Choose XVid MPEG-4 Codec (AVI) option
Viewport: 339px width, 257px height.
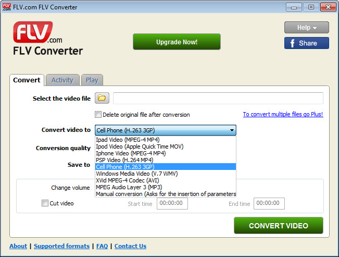166,180
